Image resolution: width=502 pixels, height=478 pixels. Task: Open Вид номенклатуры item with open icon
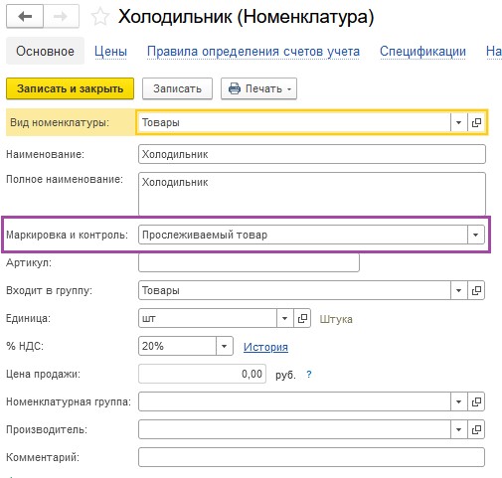[476, 122]
